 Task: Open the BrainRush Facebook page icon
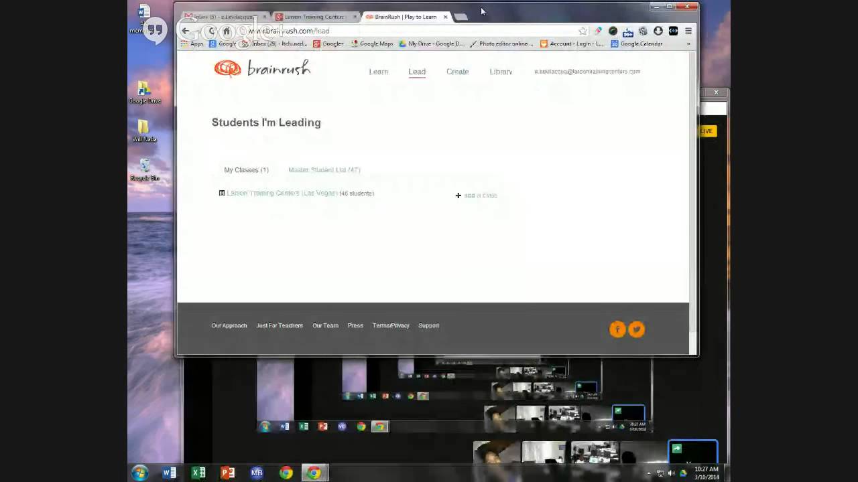pos(617,329)
